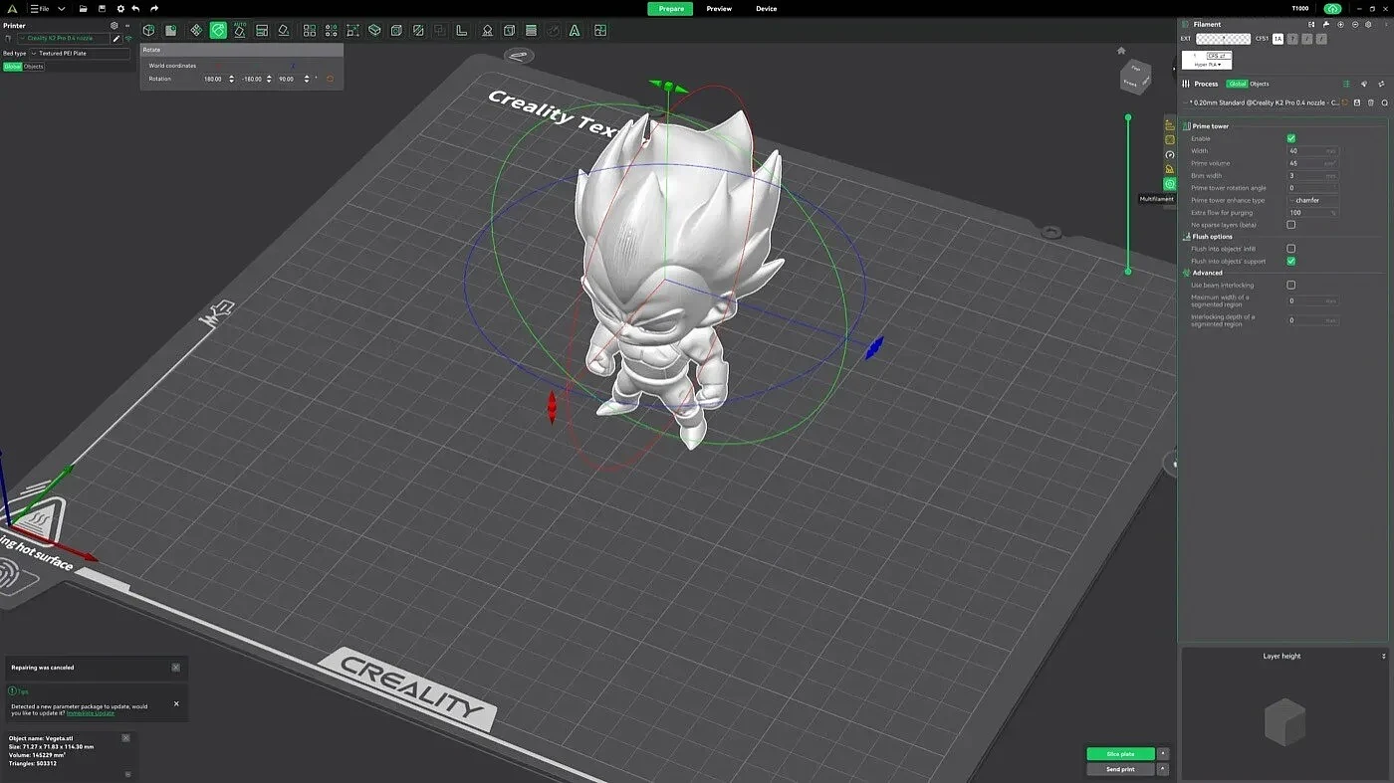Screen dimensions: 1394x783
Task: Search process settings with magnifier icon
Action: point(1384,102)
